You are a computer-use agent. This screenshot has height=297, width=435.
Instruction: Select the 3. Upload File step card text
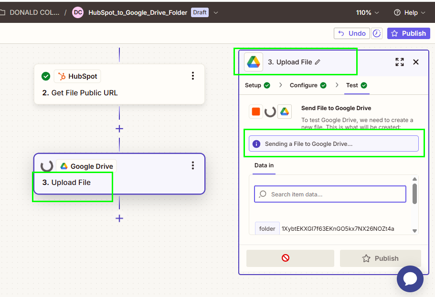(x=66, y=182)
